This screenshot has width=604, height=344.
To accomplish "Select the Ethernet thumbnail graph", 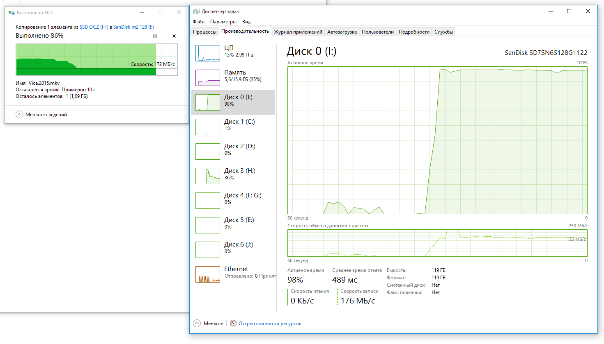I will click(208, 274).
